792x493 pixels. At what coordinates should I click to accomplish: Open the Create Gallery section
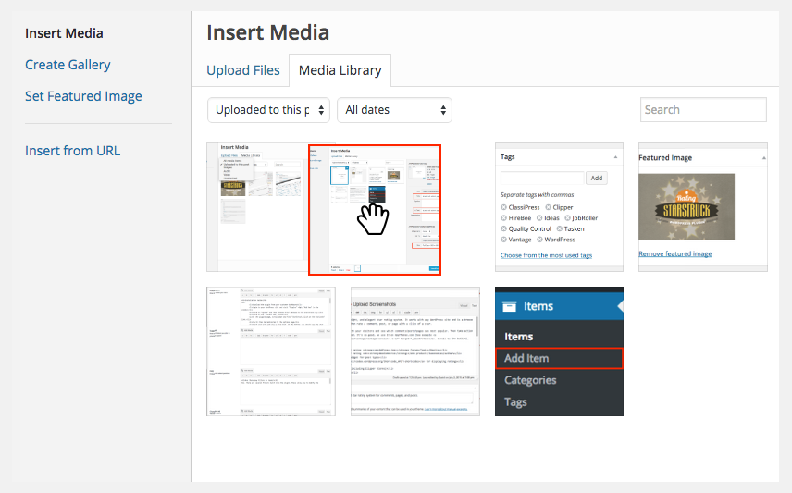pyautogui.click(x=68, y=65)
